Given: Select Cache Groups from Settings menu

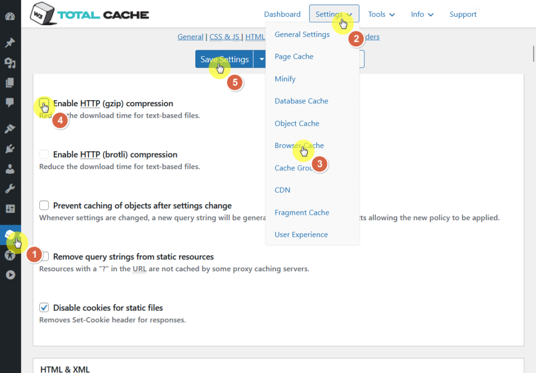Looking at the screenshot, I should coord(295,168).
